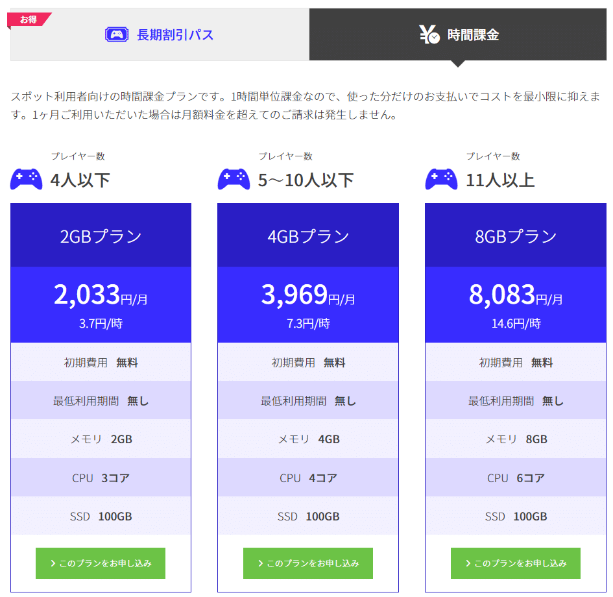Click the お得 ribbon badge

tap(29, 19)
